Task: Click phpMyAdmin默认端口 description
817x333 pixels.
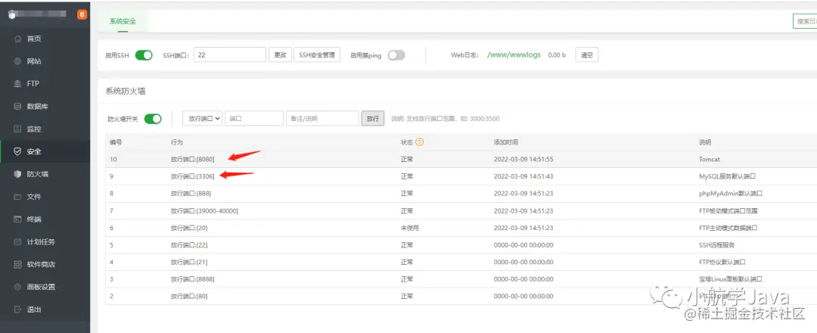Action: point(731,193)
